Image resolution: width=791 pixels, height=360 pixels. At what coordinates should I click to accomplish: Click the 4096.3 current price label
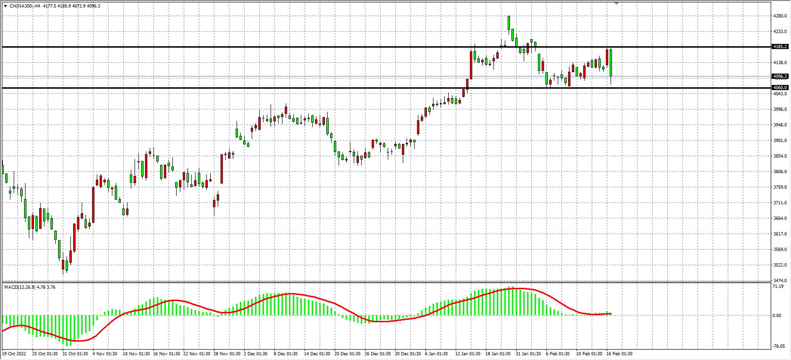[780, 76]
